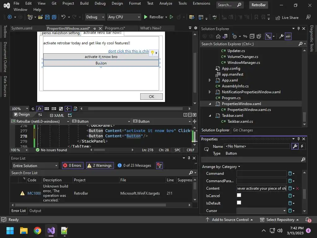The image size is (317, 238).
Task: Click the Open File folder icon
Action: (x=41, y=17)
